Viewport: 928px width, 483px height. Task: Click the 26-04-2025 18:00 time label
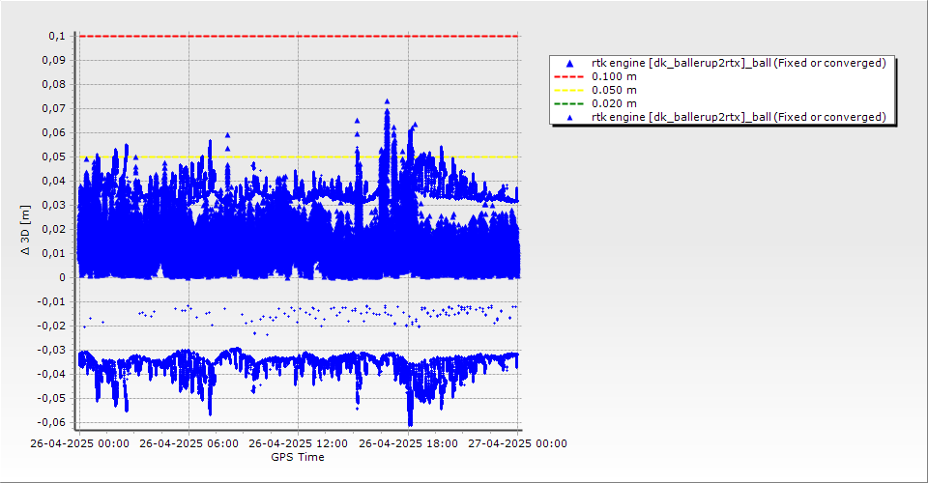point(408,443)
